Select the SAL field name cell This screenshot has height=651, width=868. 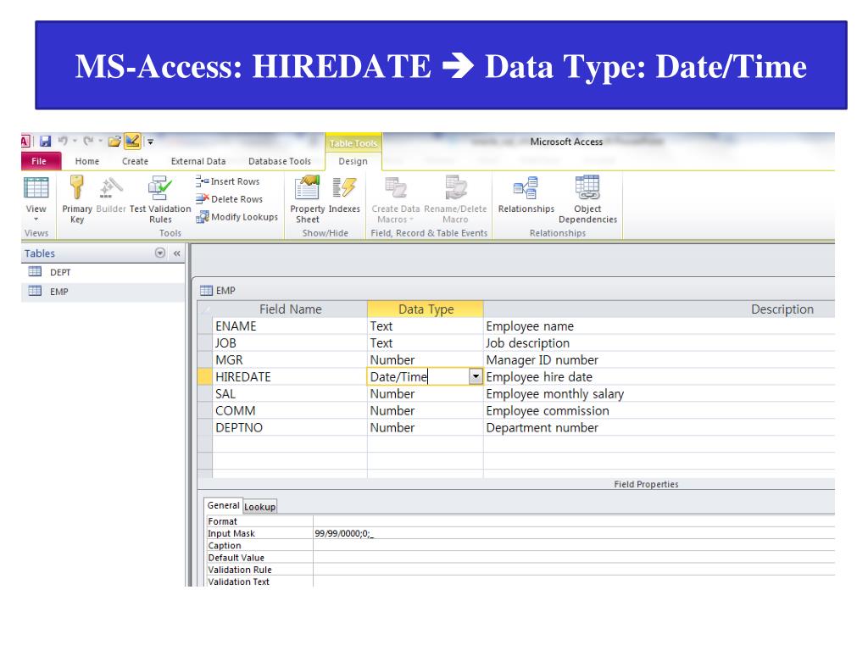290,393
